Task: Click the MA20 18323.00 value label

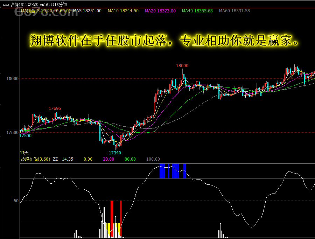Action: pyautogui.click(x=160, y=11)
